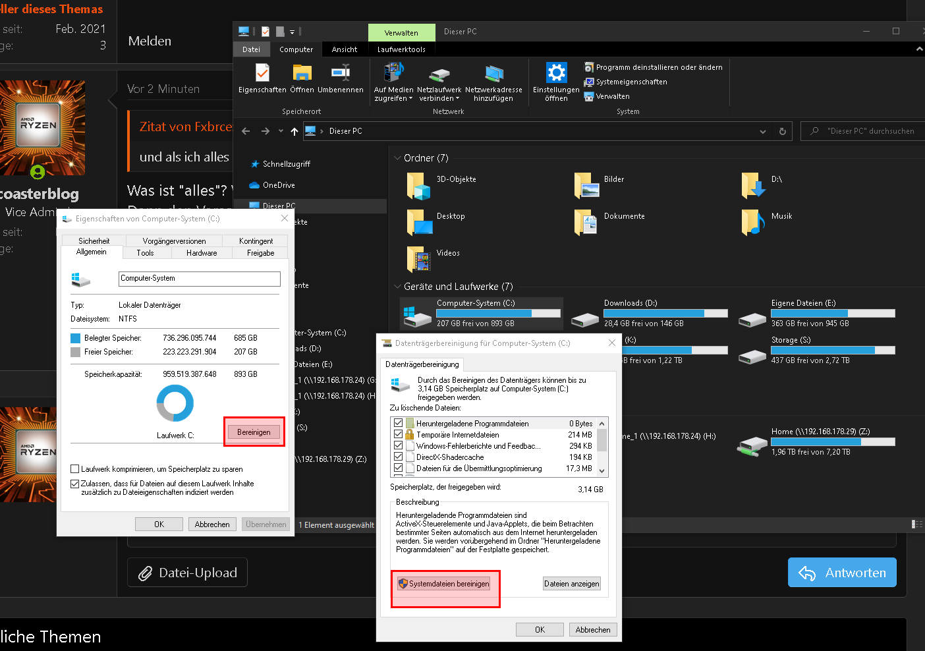The width and height of the screenshot is (925, 651).
Task: Open the Videos folder icon
Action: coord(419,260)
